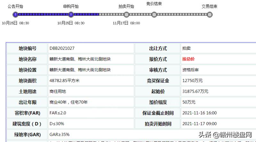Screen dimensions: 256x142
Task: Click the 审核方式 label cell
Action: point(157,70)
